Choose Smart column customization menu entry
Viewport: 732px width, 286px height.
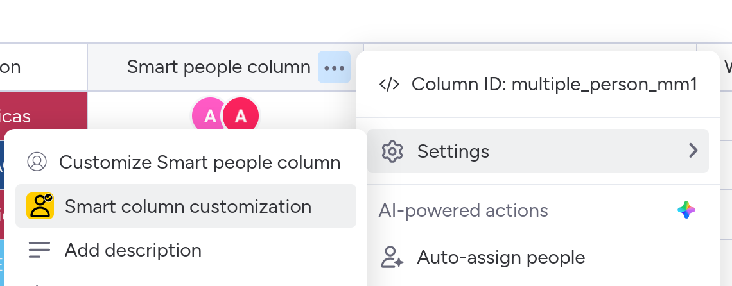point(187,206)
